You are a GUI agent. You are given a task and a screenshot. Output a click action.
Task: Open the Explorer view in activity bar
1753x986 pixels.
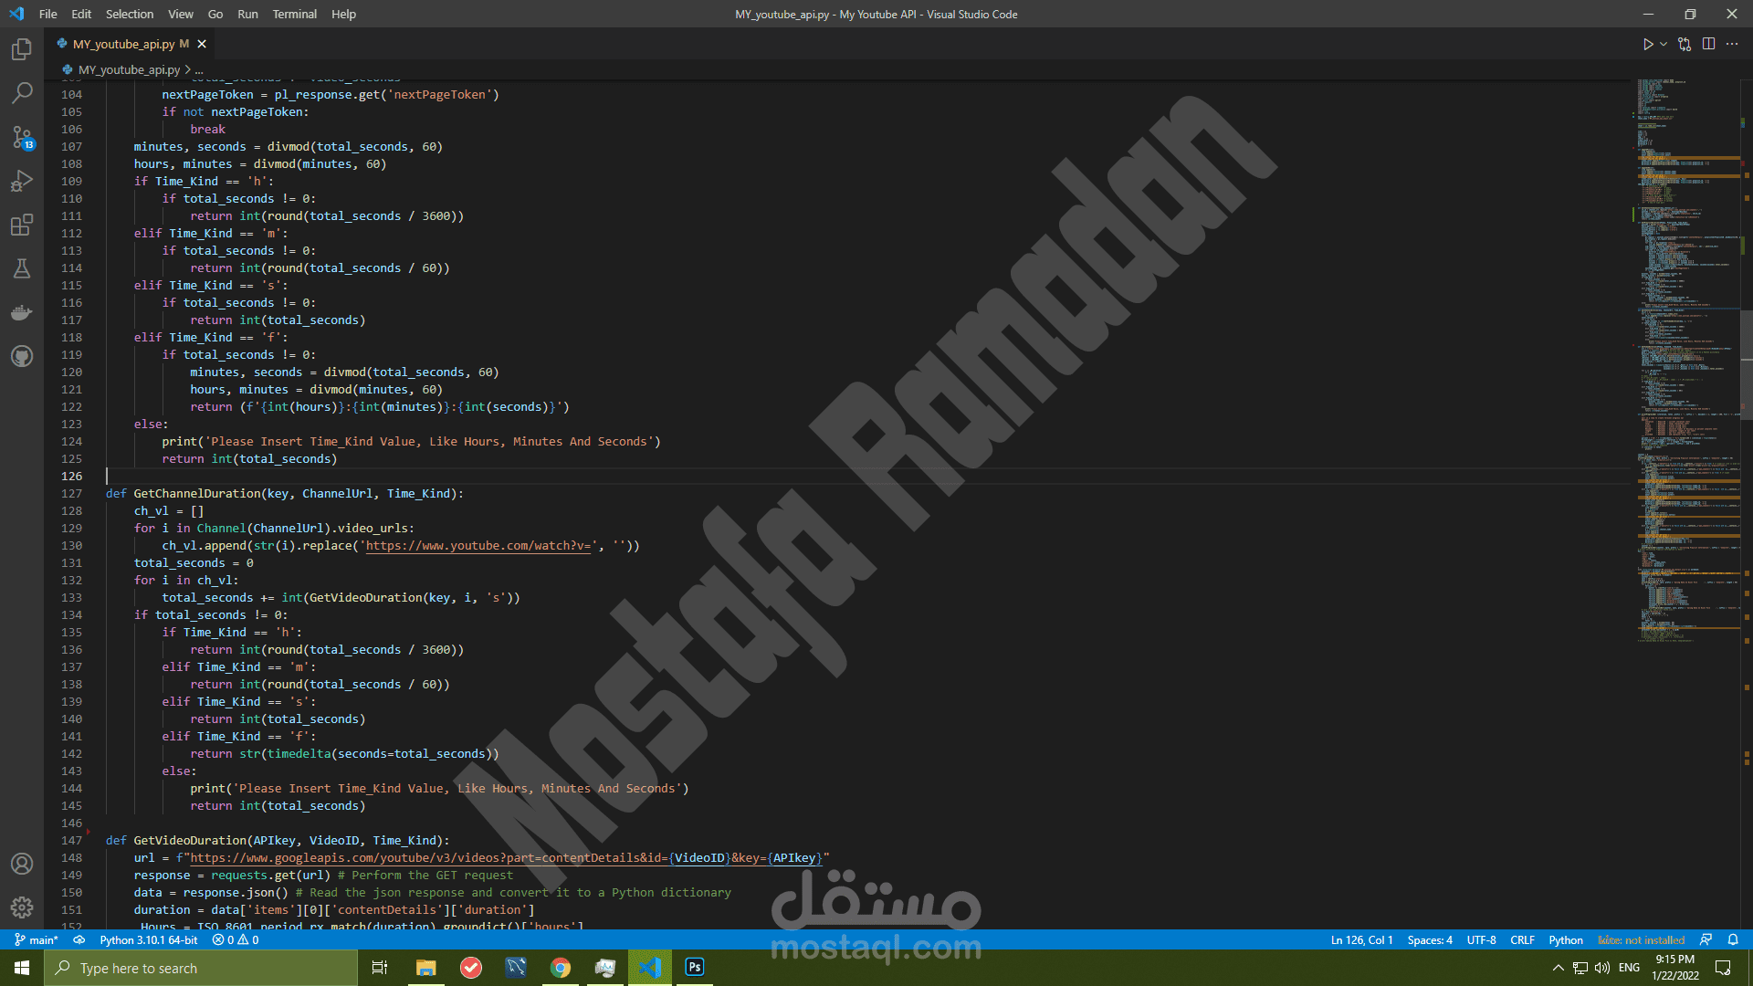22,49
